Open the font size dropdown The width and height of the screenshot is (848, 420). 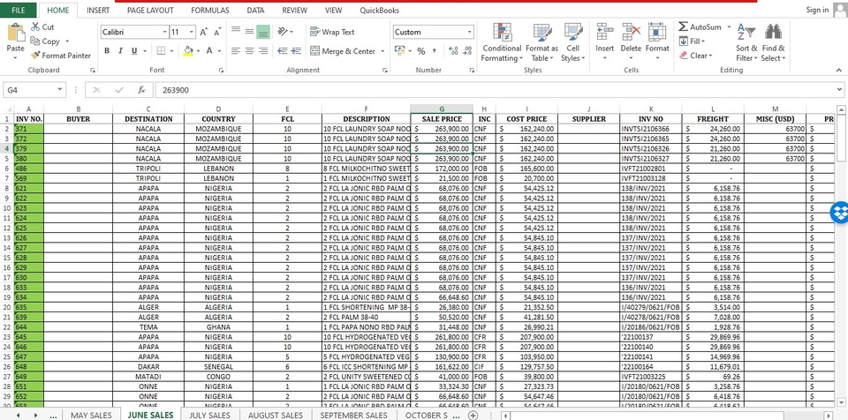(192, 33)
